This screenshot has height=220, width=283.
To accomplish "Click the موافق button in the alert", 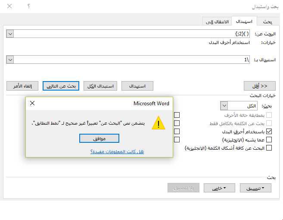I will [99, 138].
